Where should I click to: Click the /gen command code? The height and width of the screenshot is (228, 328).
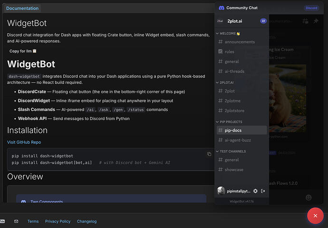(x=118, y=109)
